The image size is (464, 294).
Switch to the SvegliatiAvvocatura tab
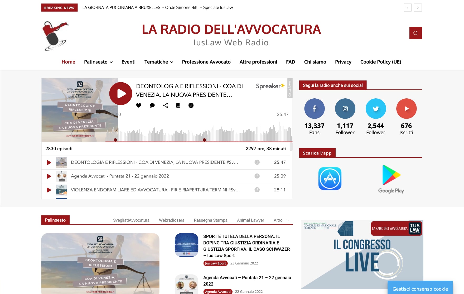pos(131,220)
